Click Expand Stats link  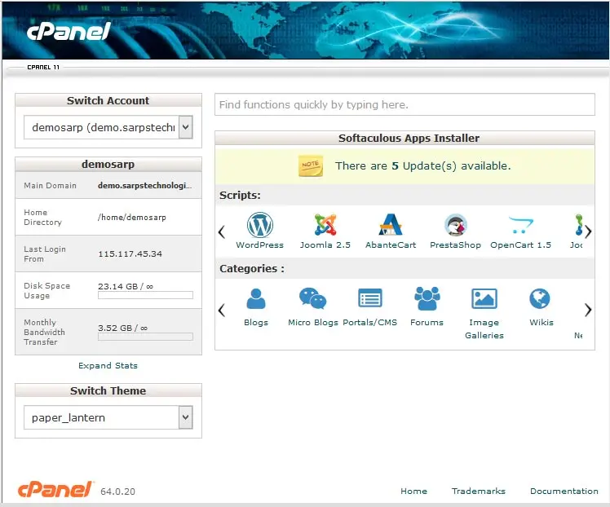click(x=108, y=366)
